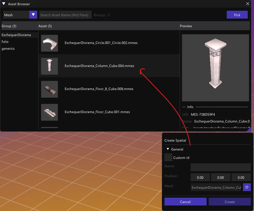Click the third Position value field

[241, 177]
